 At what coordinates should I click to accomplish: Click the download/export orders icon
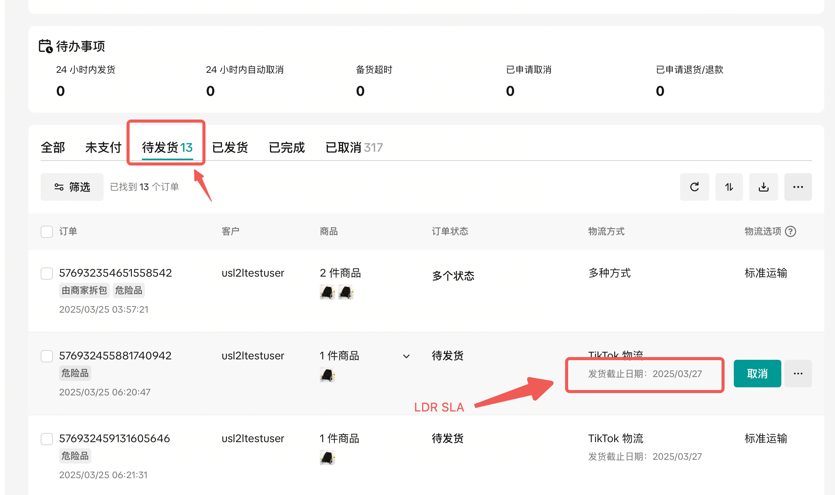point(763,187)
